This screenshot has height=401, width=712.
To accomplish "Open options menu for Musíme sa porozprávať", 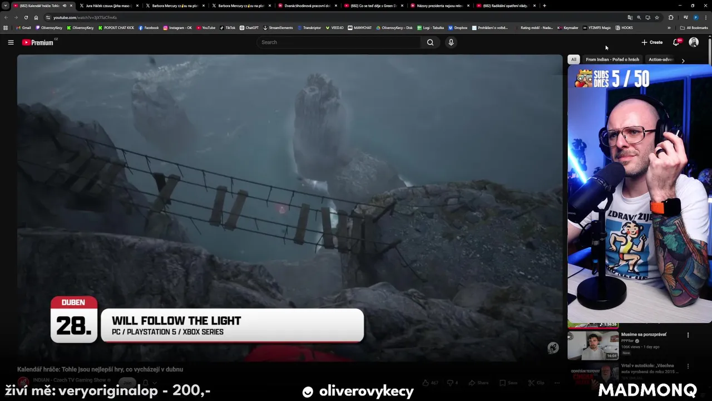I will click(688, 335).
